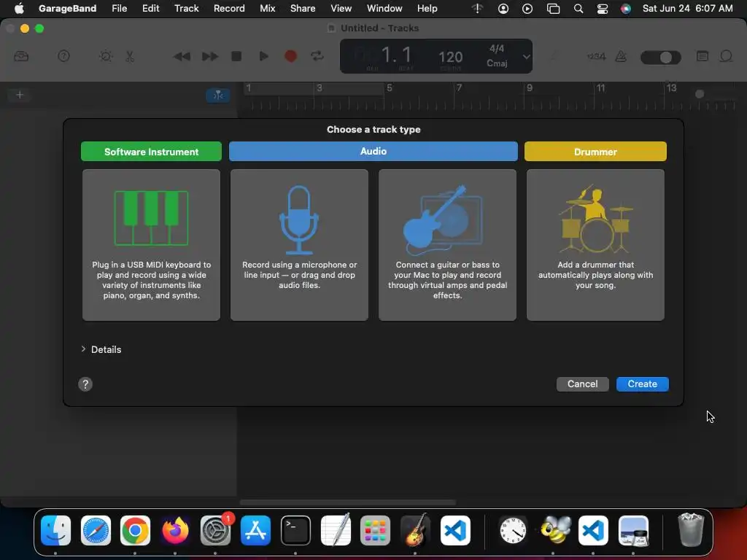
Task: Move the horizontal zoom slider knob
Action: tap(700, 94)
